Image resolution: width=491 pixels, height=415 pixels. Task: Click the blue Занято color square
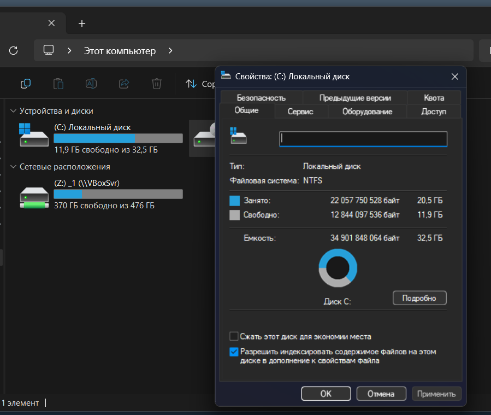coord(234,201)
